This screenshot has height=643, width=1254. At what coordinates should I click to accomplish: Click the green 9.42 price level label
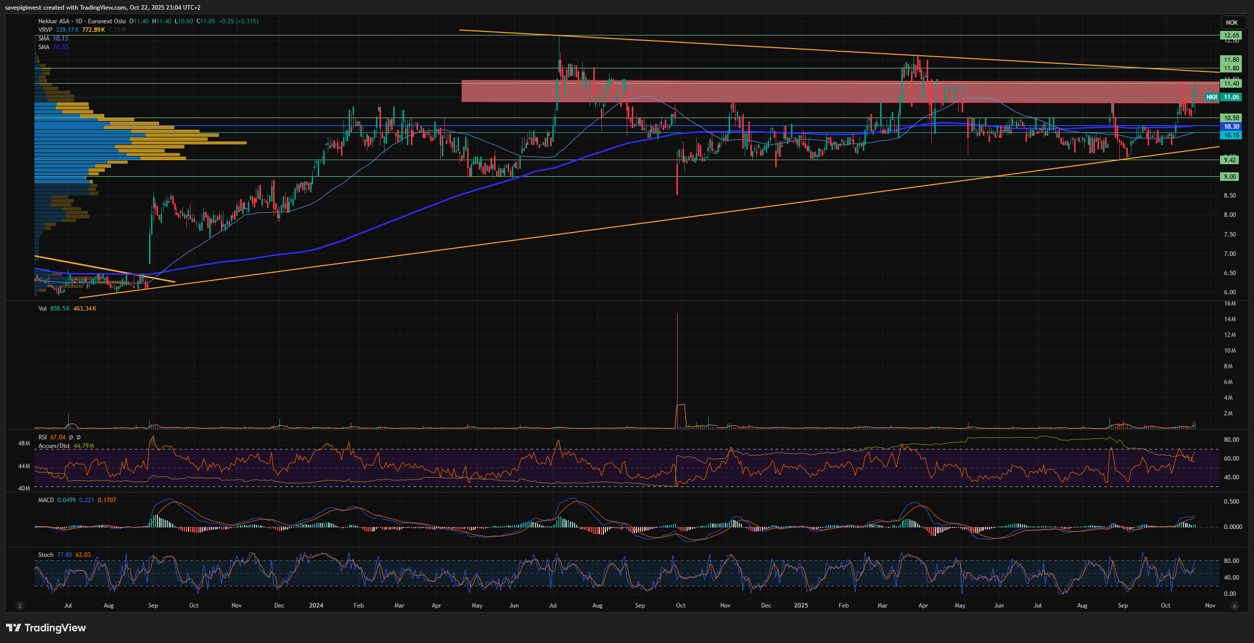[x=1230, y=160]
